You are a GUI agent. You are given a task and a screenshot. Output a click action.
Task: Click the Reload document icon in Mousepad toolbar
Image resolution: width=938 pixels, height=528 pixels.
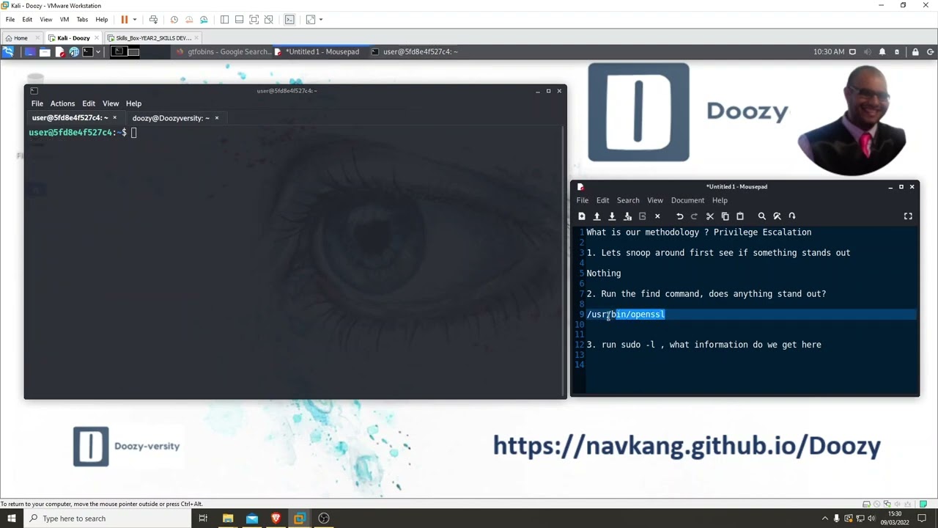pos(642,216)
